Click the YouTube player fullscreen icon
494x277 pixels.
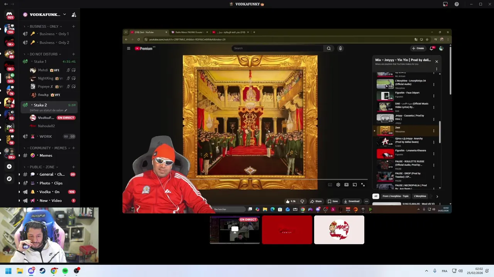tap(363, 185)
